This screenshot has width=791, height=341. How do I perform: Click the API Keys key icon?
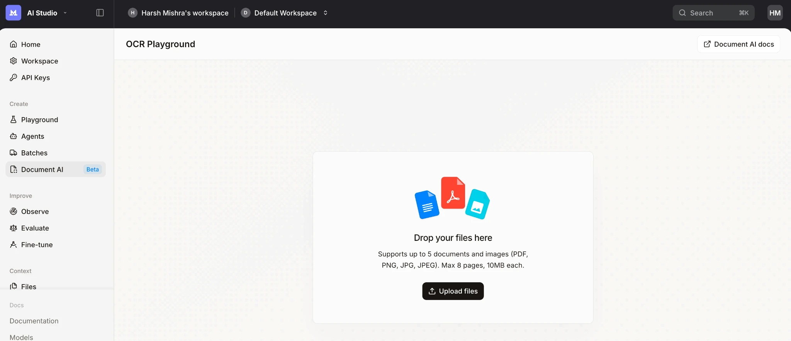pyautogui.click(x=14, y=78)
